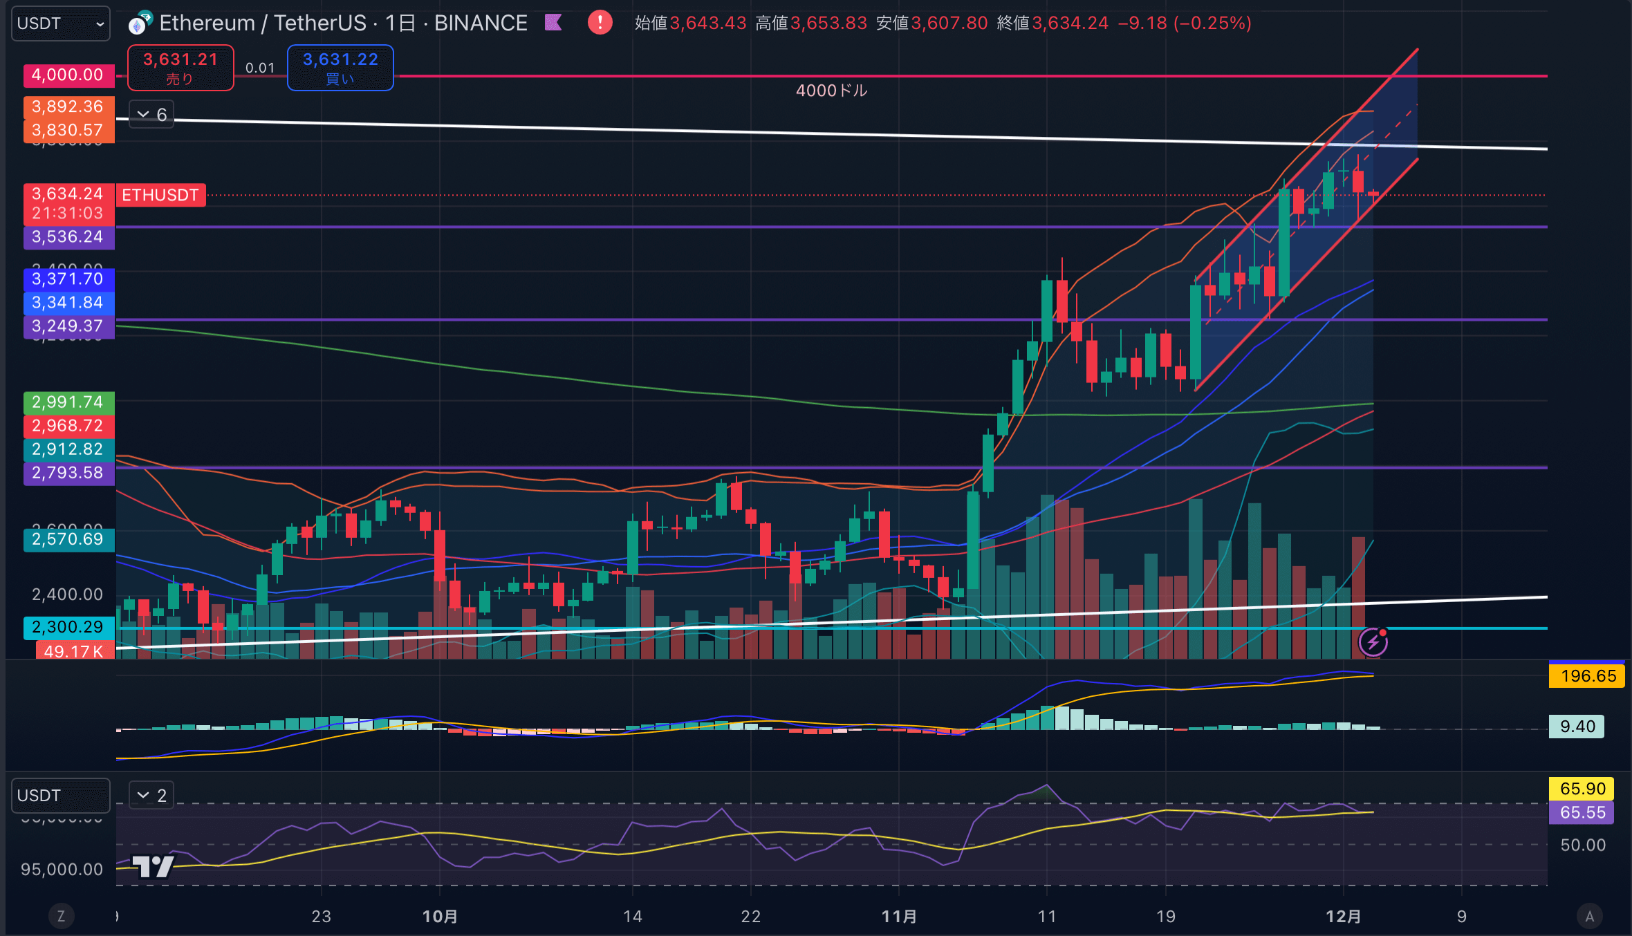Click the 2,570.69 teal price label
Viewport: 1632px width, 936px height.
point(69,539)
